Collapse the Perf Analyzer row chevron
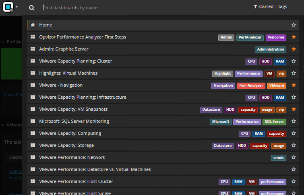Image resolution: width=304 pixels, height=195 pixels. tap(3, 42)
